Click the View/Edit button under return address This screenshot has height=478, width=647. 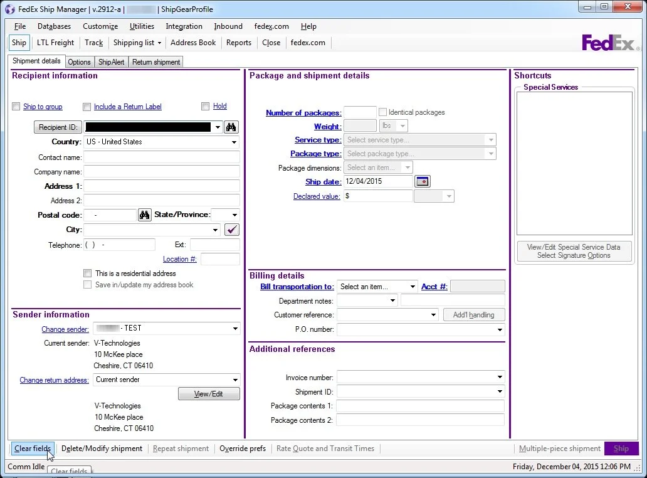pyautogui.click(x=208, y=394)
